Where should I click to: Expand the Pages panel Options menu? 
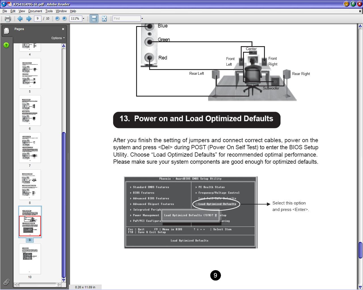(x=58, y=38)
